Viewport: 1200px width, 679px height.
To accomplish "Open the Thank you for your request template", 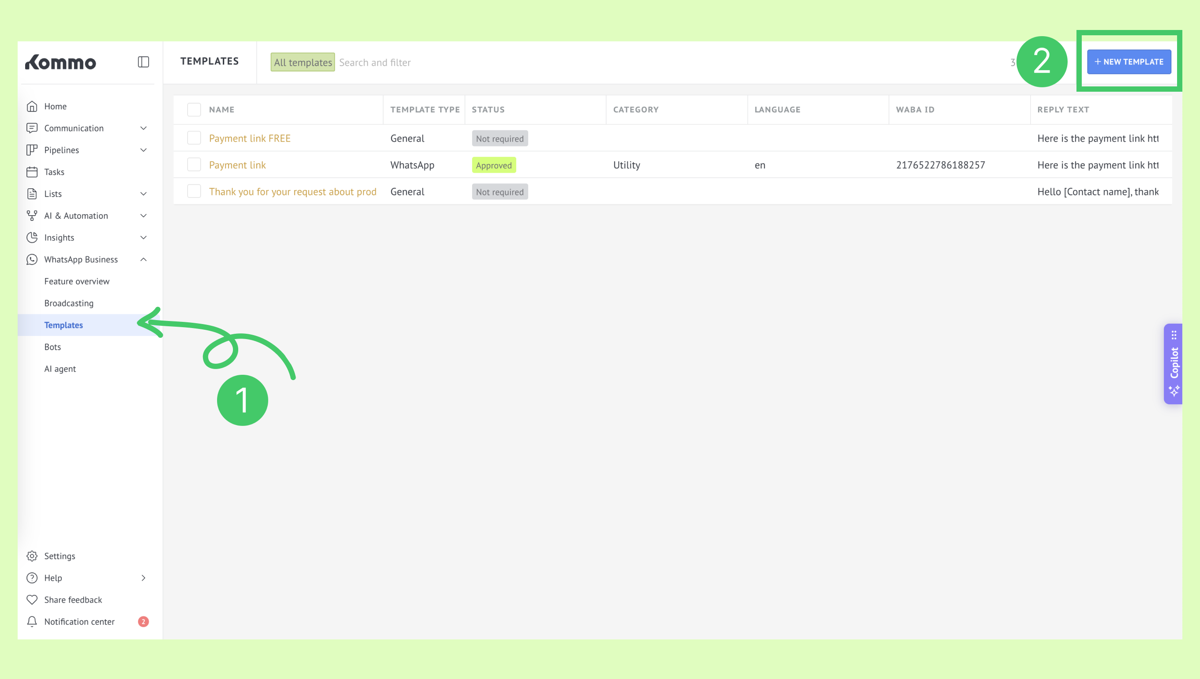I will [x=292, y=192].
